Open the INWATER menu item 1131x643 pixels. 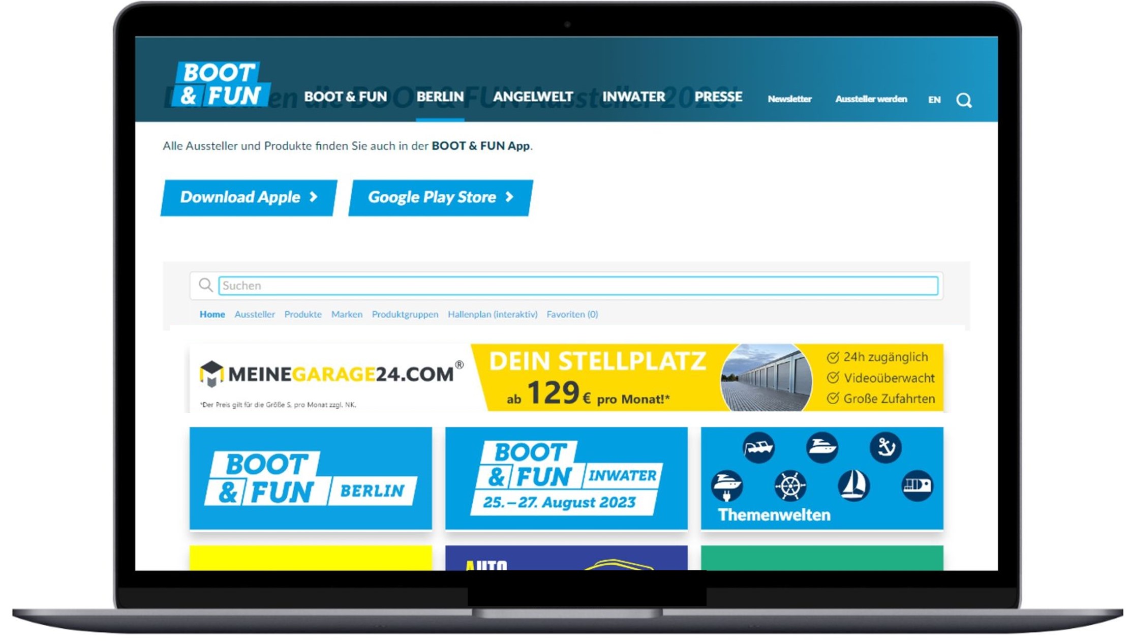(x=634, y=97)
